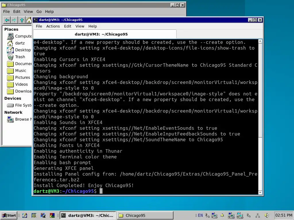Viewport: 294px width, 220px height.
Task: Open Music folder in sidebar
Action: pos(16,71)
